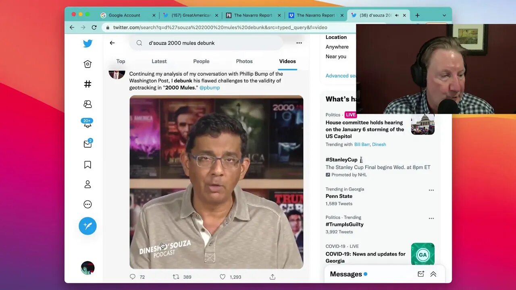Open Bookmarks icon in sidebar

87,164
